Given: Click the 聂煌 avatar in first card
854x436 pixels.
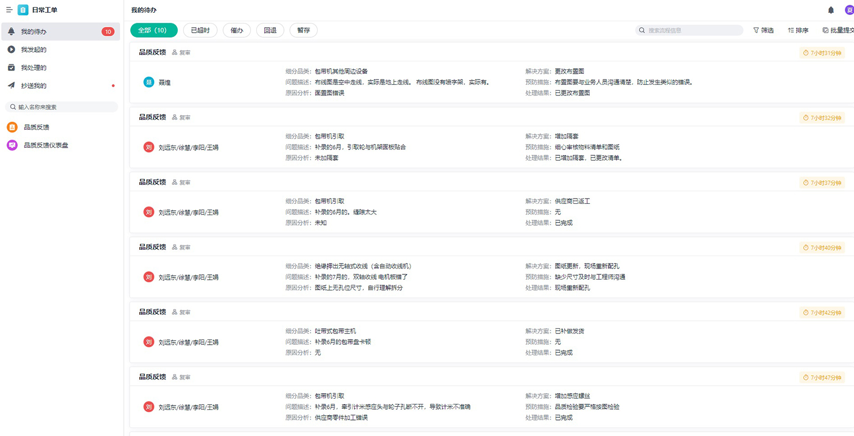Looking at the screenshot, I should pyautogui.click(x=149, y=82).
